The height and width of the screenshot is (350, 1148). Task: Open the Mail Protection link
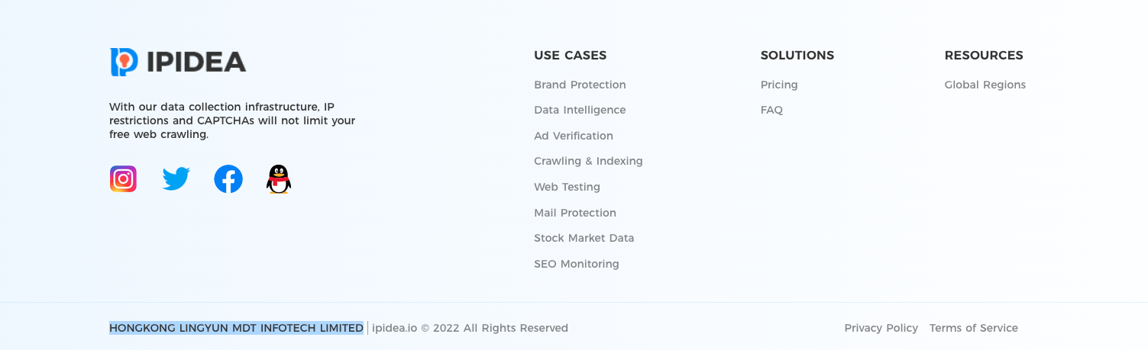[x=575, y=213]
